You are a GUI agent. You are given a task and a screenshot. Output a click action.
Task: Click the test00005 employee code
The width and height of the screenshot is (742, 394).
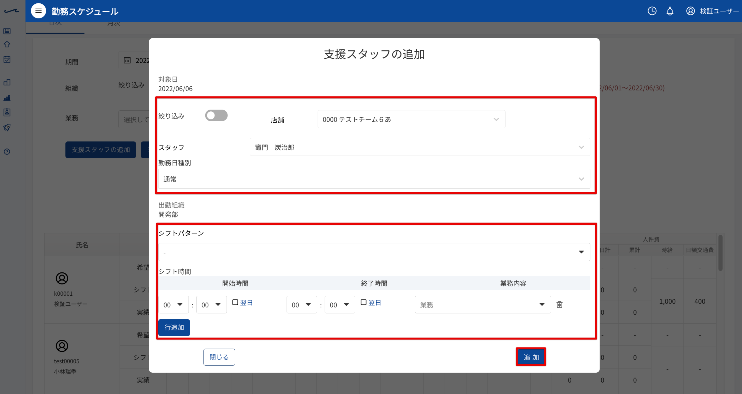tap(67, 361)
